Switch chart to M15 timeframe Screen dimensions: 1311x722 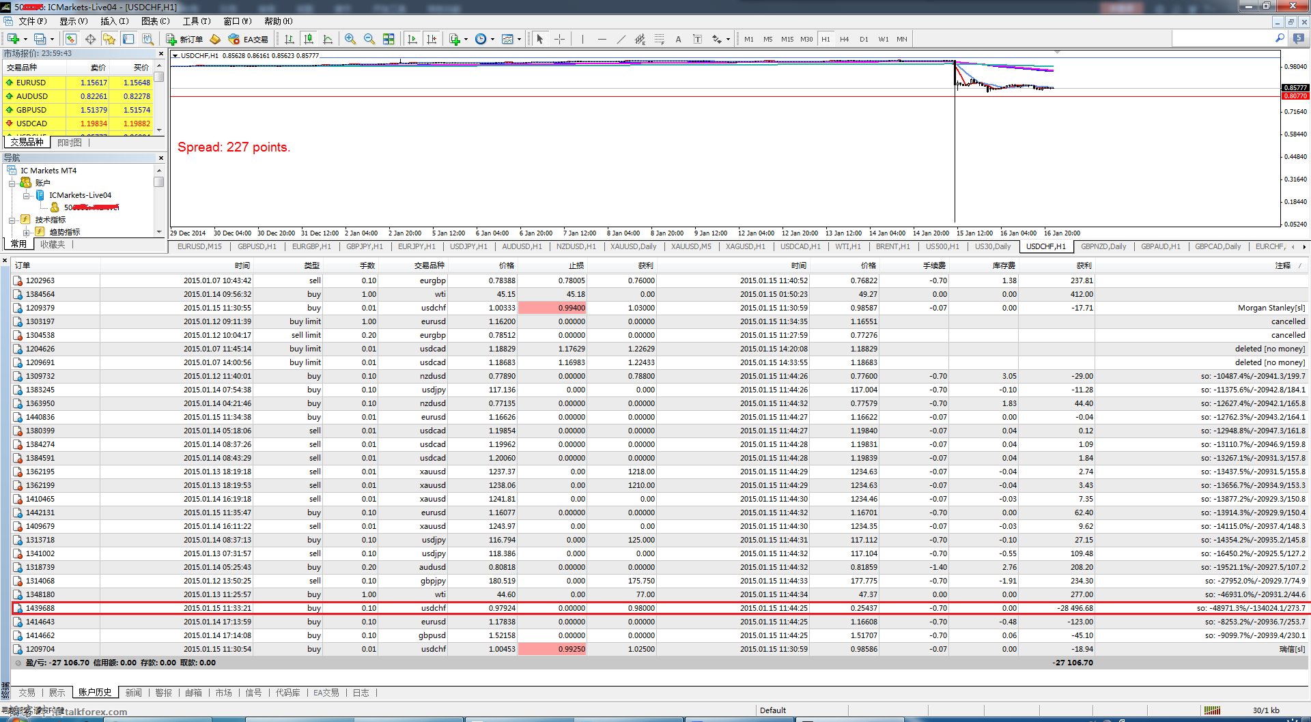pos(787,39)
